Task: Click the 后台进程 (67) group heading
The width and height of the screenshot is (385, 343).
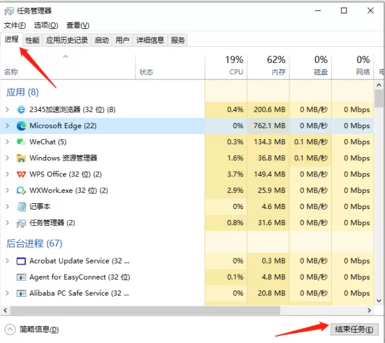Action: point(34,244)
